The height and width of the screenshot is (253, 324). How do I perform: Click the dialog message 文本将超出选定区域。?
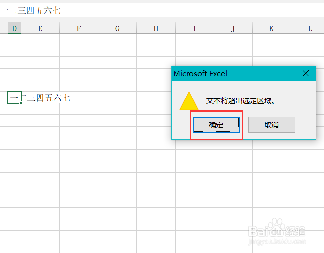coord(241,101)
